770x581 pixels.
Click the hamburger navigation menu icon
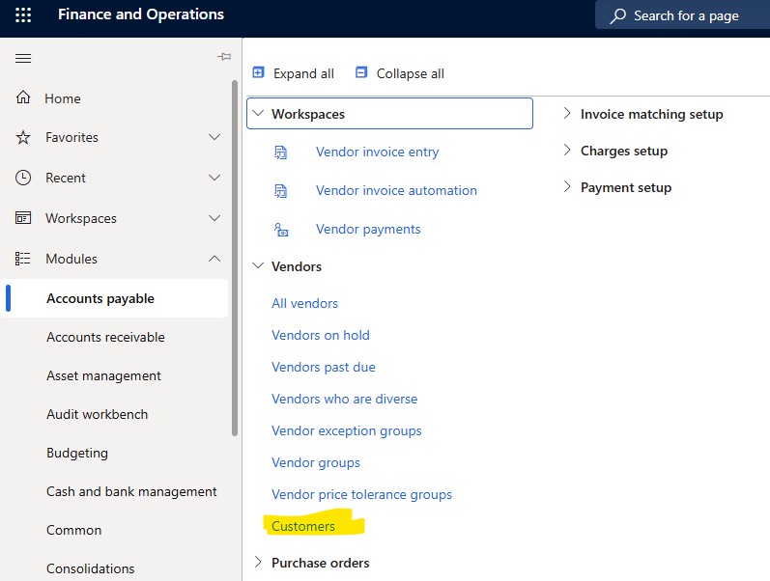[x=23, y=59]
